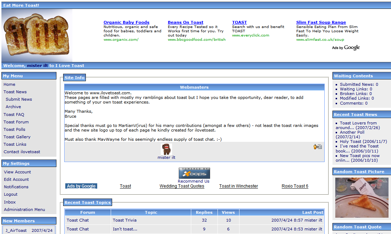The width and height of the screenshot is (391, 234).
Task: Visit www.everyclick.com link
Action: point(250,35)
